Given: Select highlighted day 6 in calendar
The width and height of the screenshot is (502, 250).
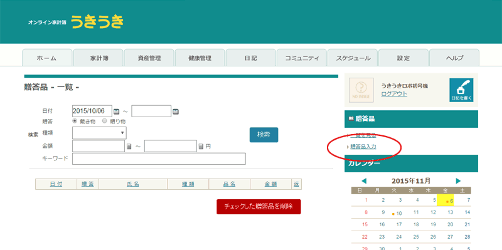Looking at the screenshot, I should point(446,200).
